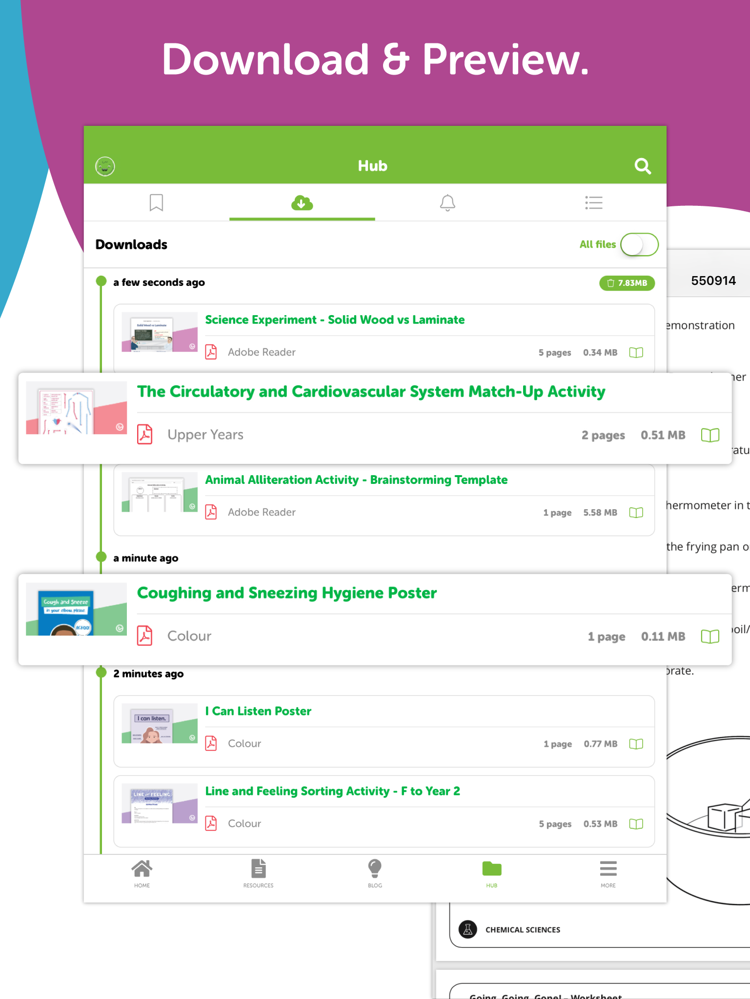This screenshot has width=750, height=999.
Task: Open search with the magnifier icon
Action: pos(643,166)
